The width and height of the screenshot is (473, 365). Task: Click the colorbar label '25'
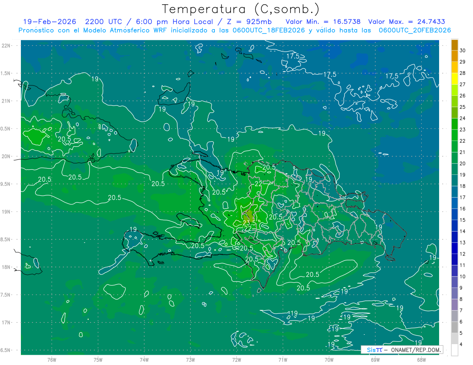[463, 107]
